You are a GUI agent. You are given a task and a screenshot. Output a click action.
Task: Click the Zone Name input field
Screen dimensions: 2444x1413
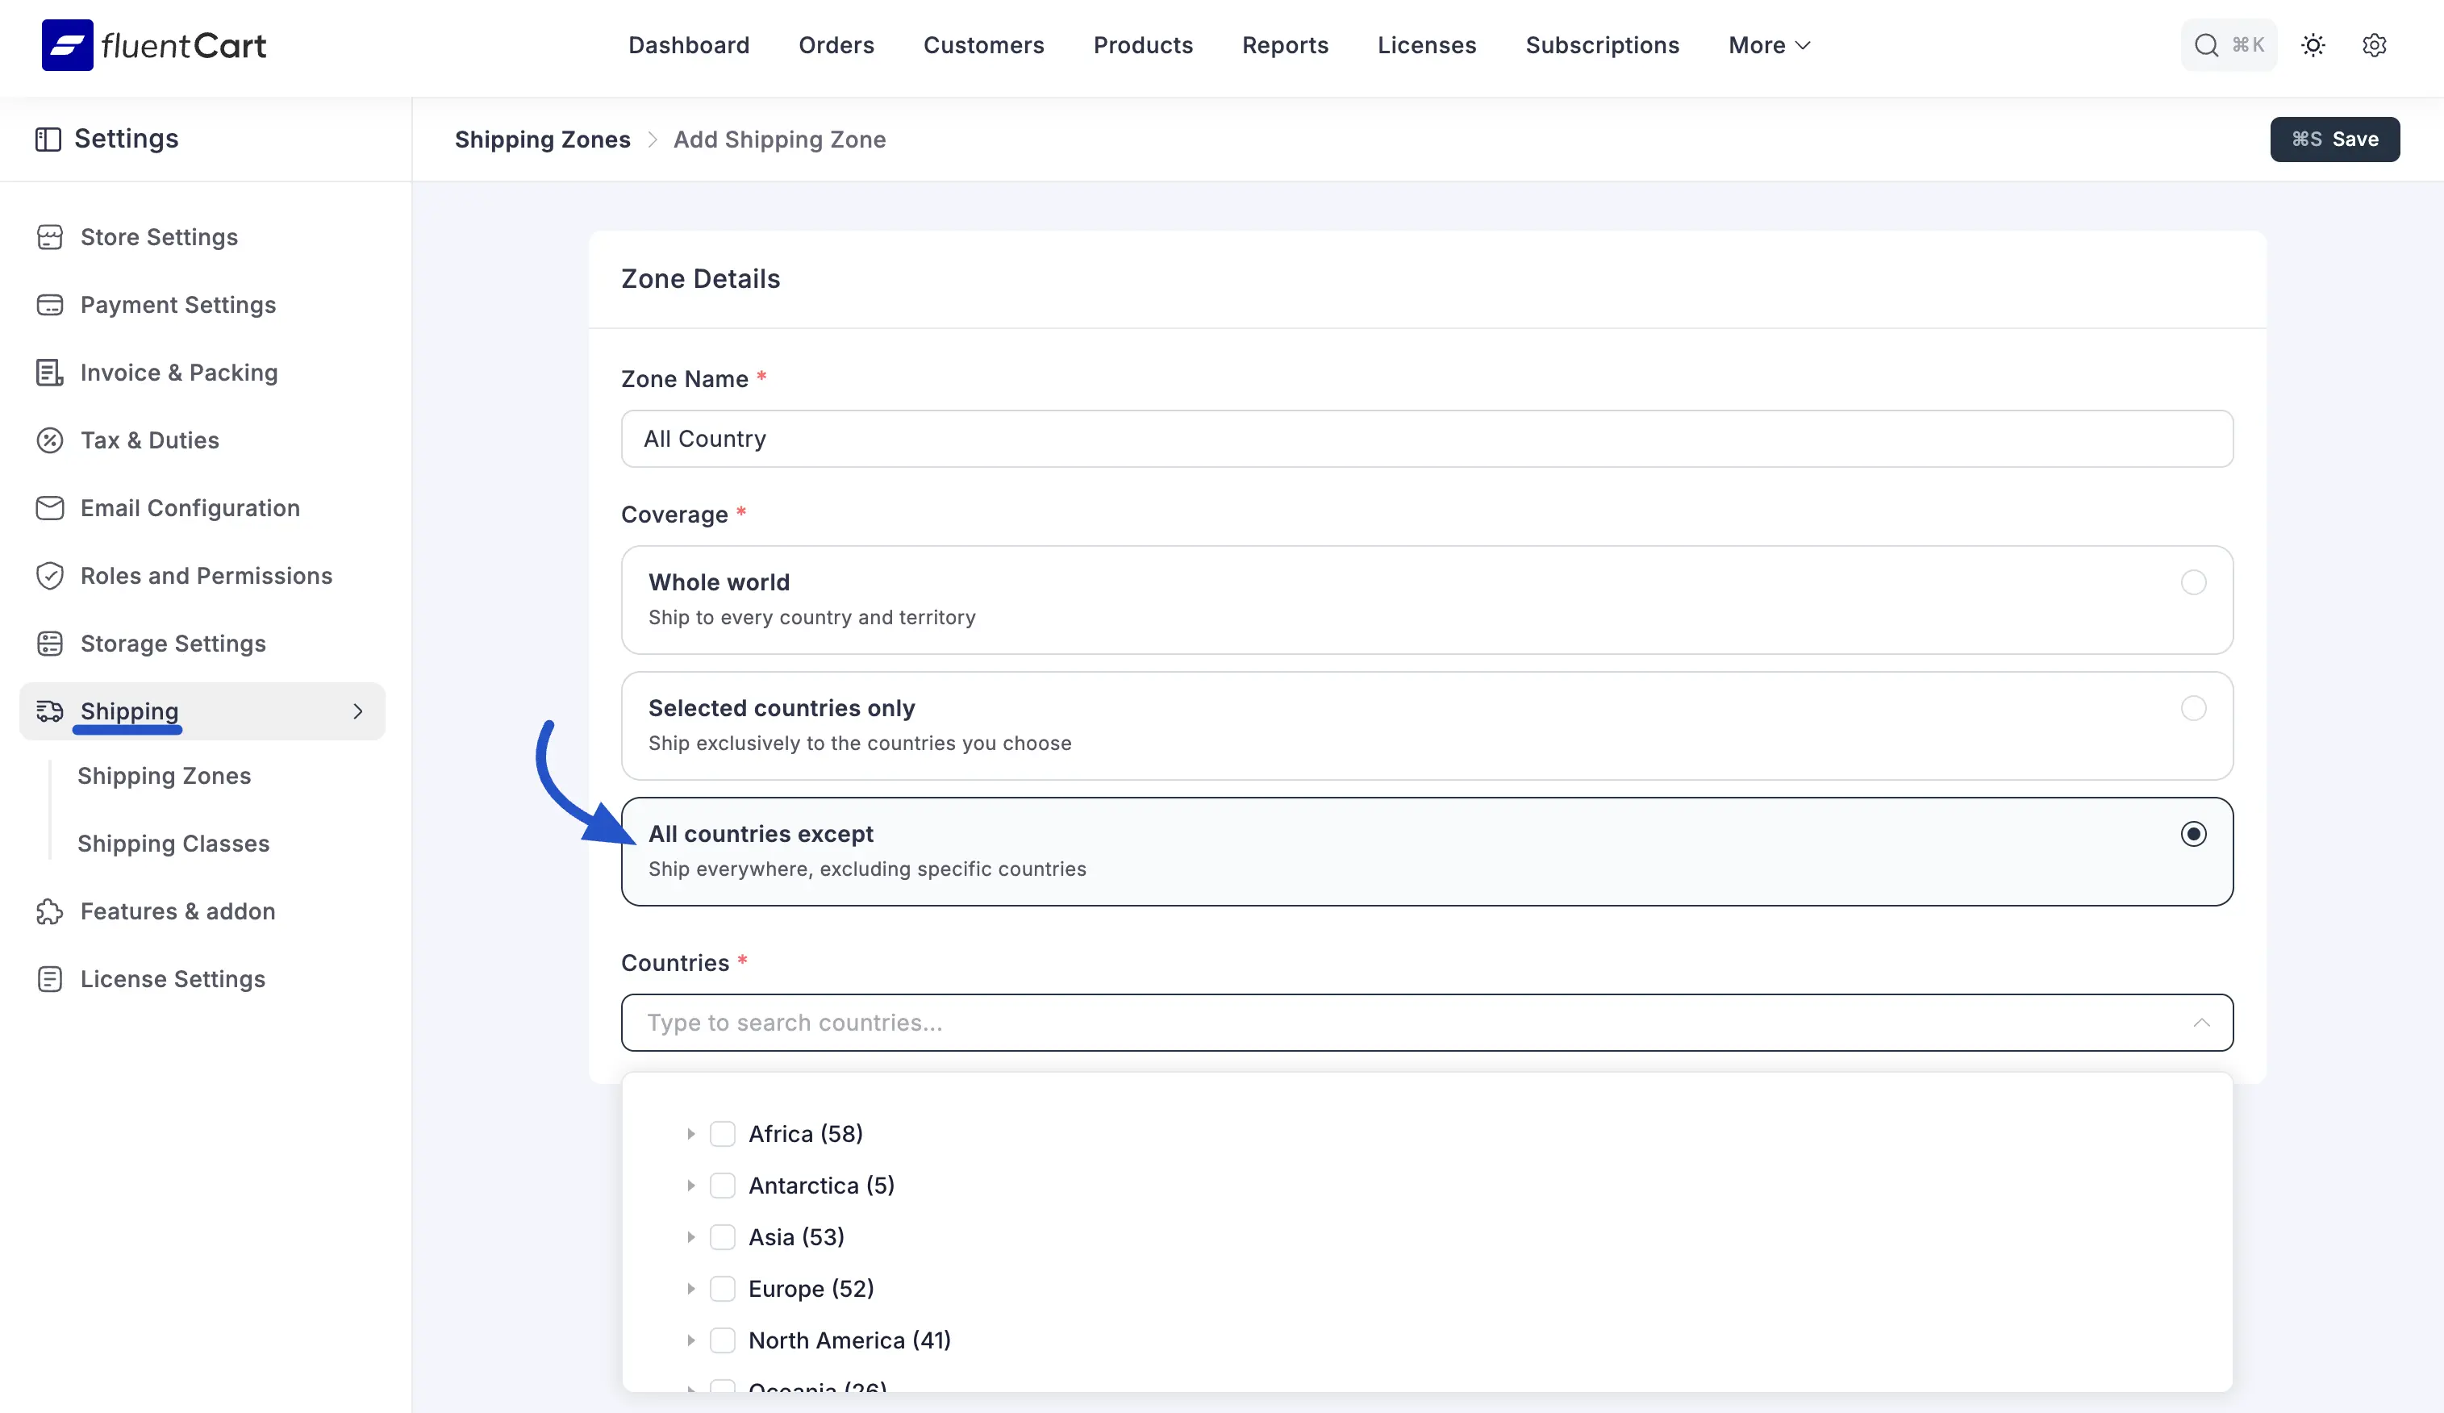point(1427,439)
